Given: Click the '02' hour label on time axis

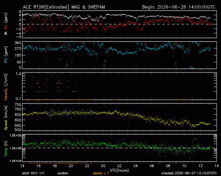Looking at the screenshot, I should coord(119,166).
